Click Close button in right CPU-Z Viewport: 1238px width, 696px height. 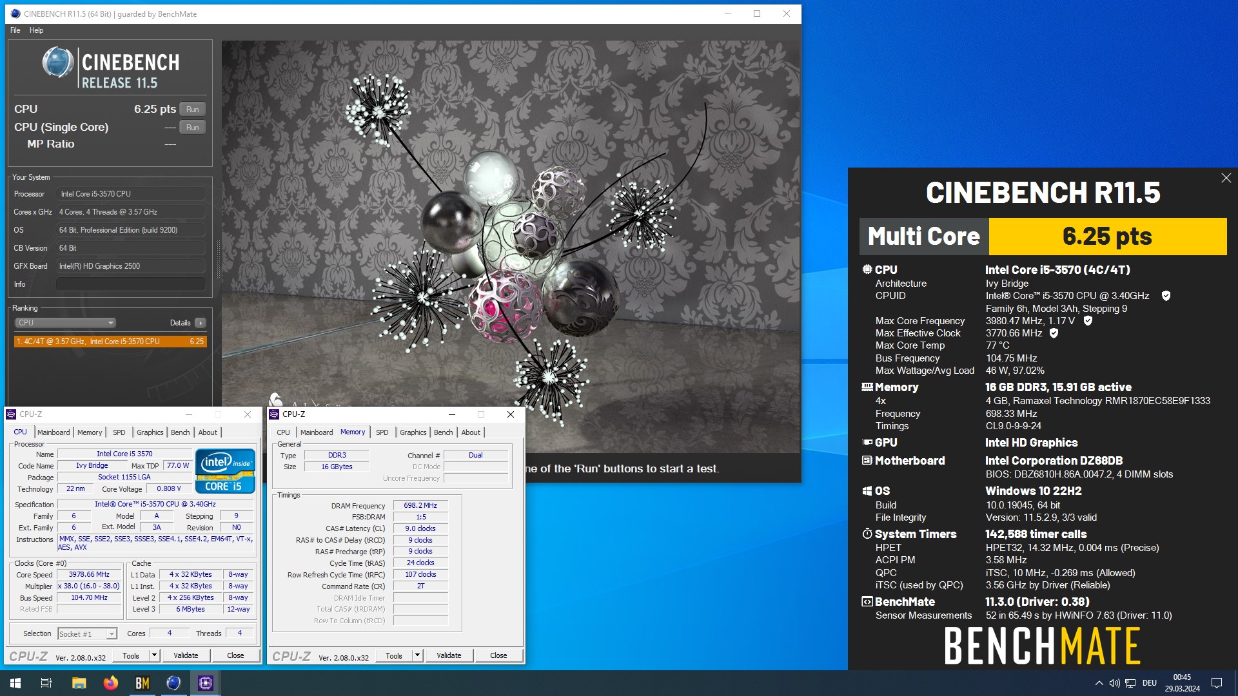[x=498, y=656]
